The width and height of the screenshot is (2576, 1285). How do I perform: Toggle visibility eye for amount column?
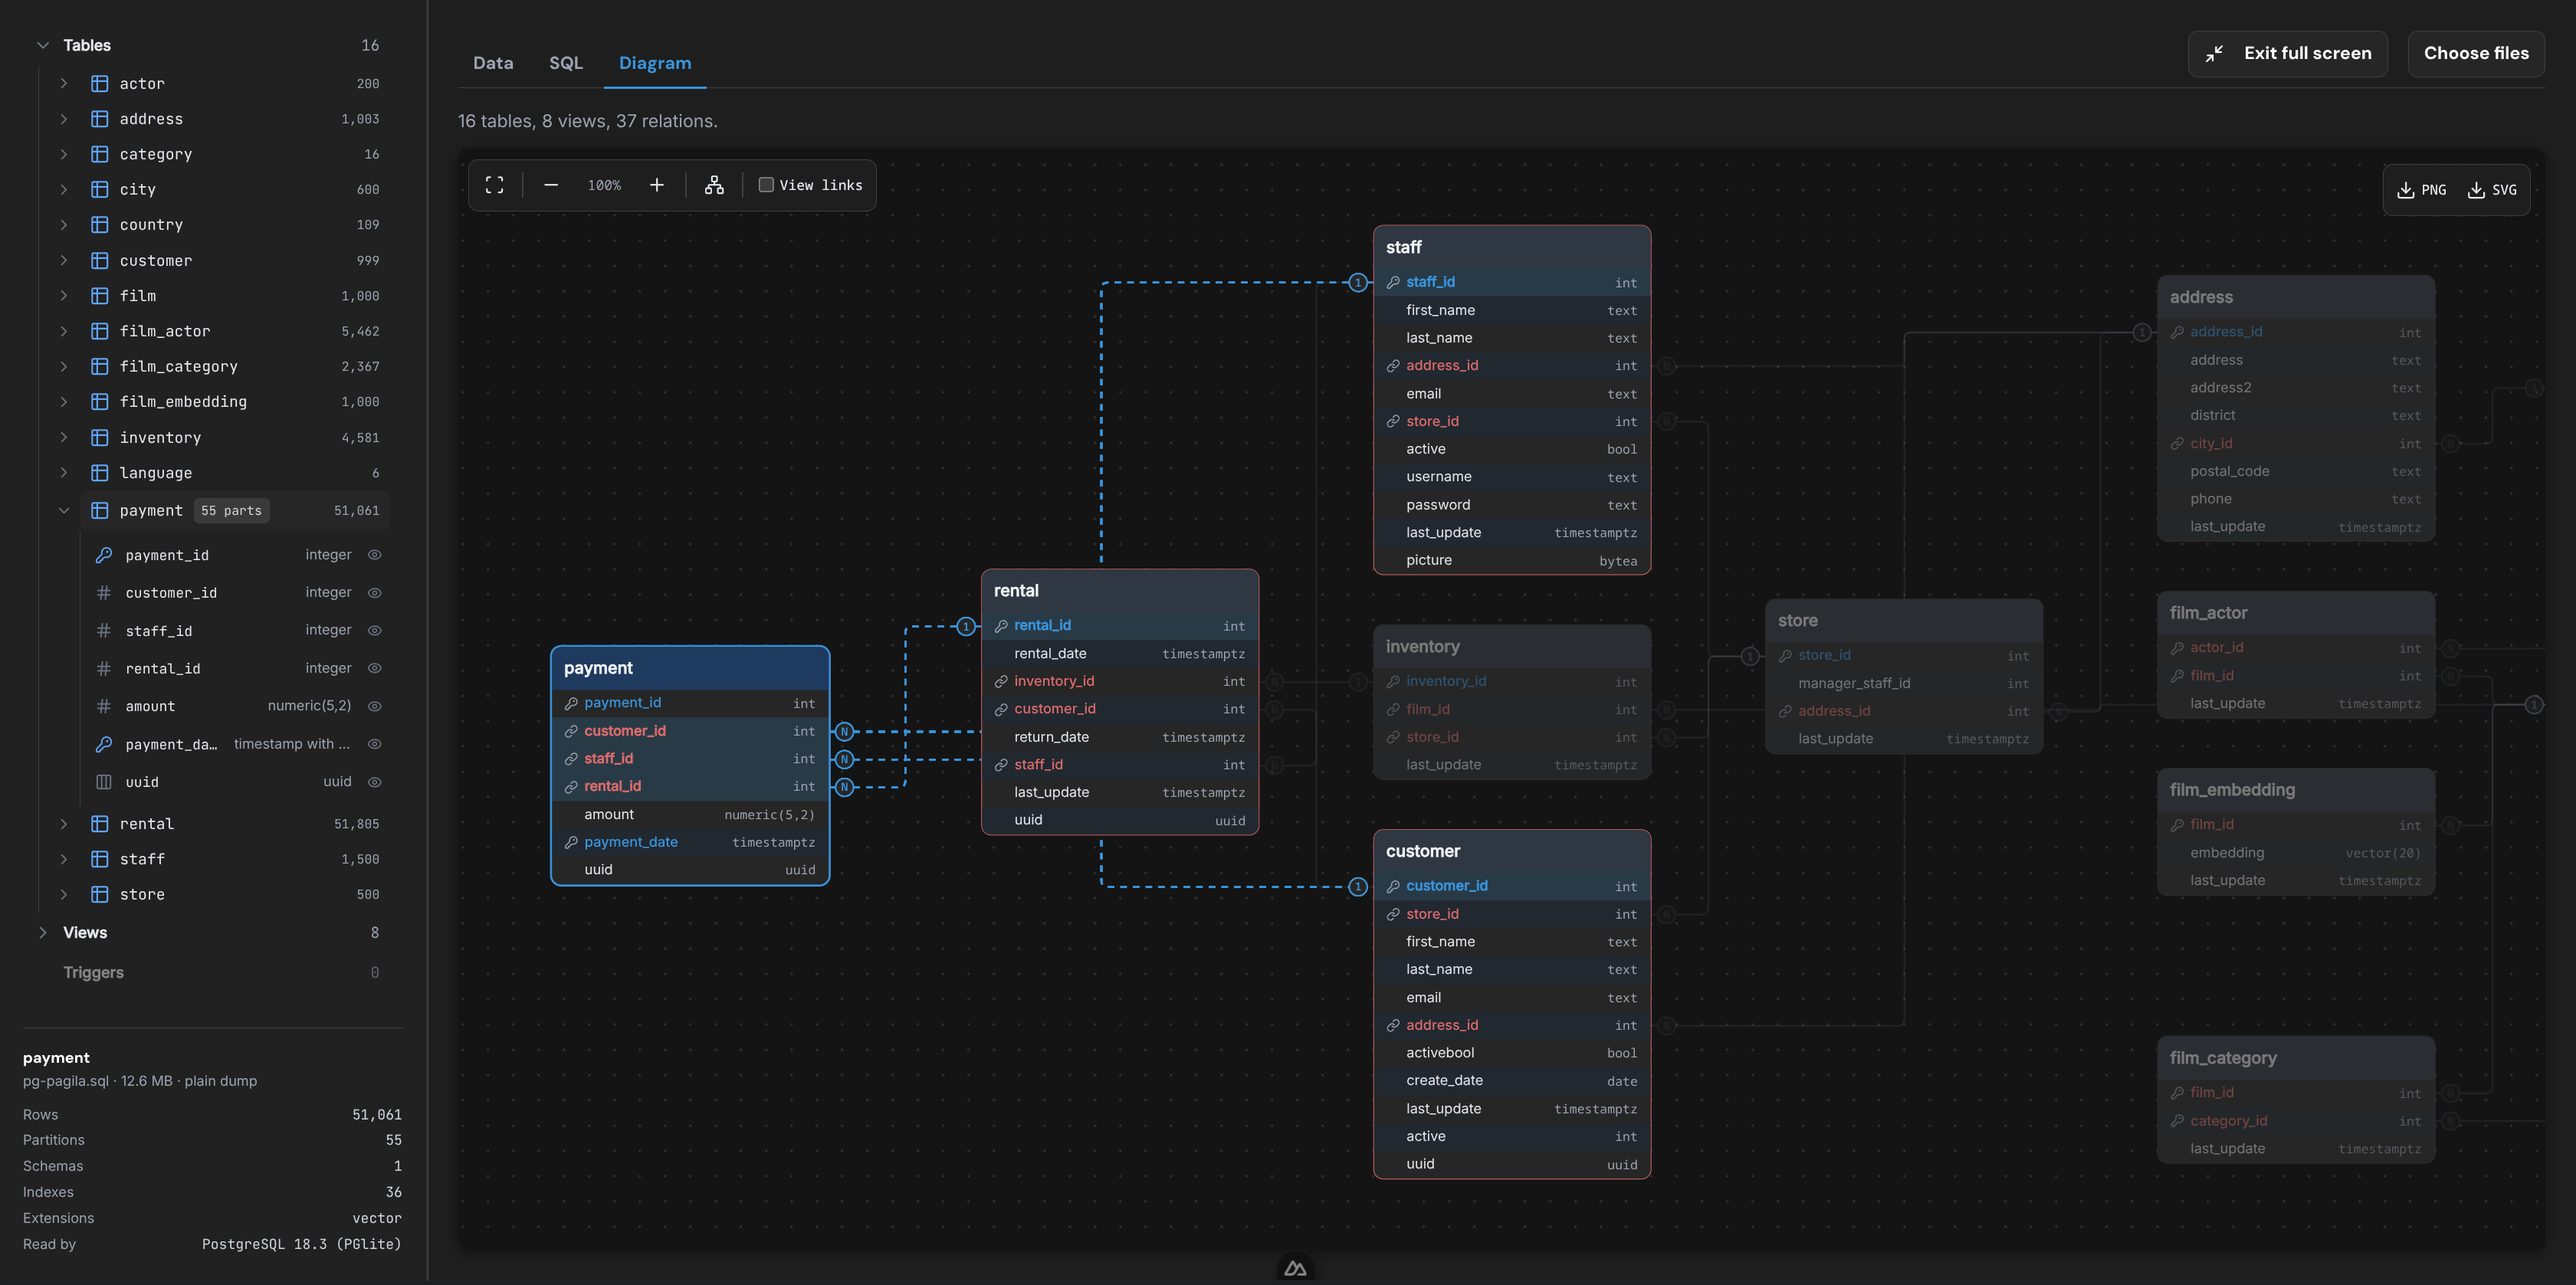click(375, 706)
